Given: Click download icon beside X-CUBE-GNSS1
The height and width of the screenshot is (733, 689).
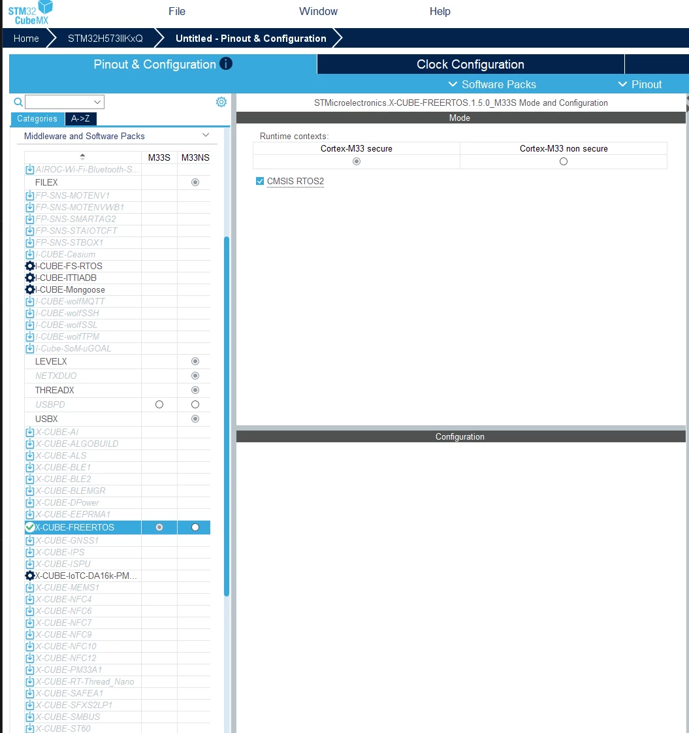Looking at the screenshot, I should [30, 540].
